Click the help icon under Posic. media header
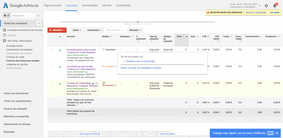 pyautogui.click(x=240, y=41)
